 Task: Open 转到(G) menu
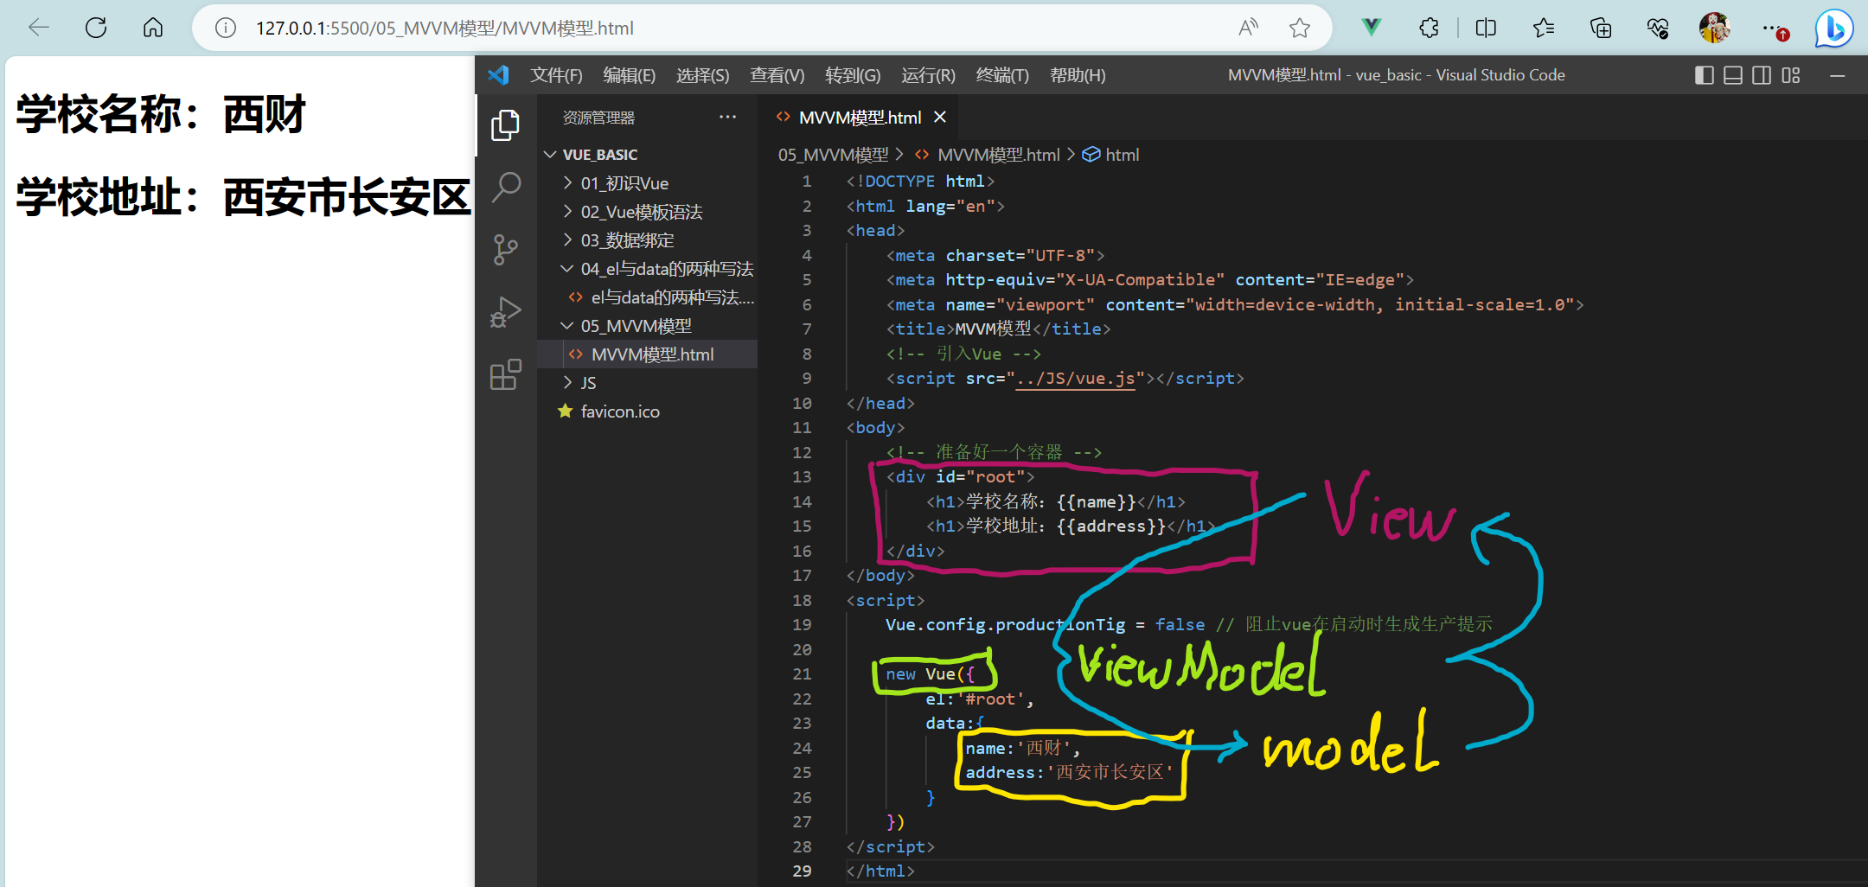coord(853,75)
